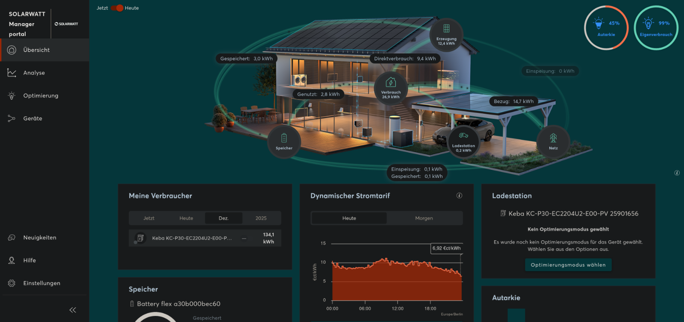
Task: Click Optimierungsmodus wählen button
Action: 568,265
